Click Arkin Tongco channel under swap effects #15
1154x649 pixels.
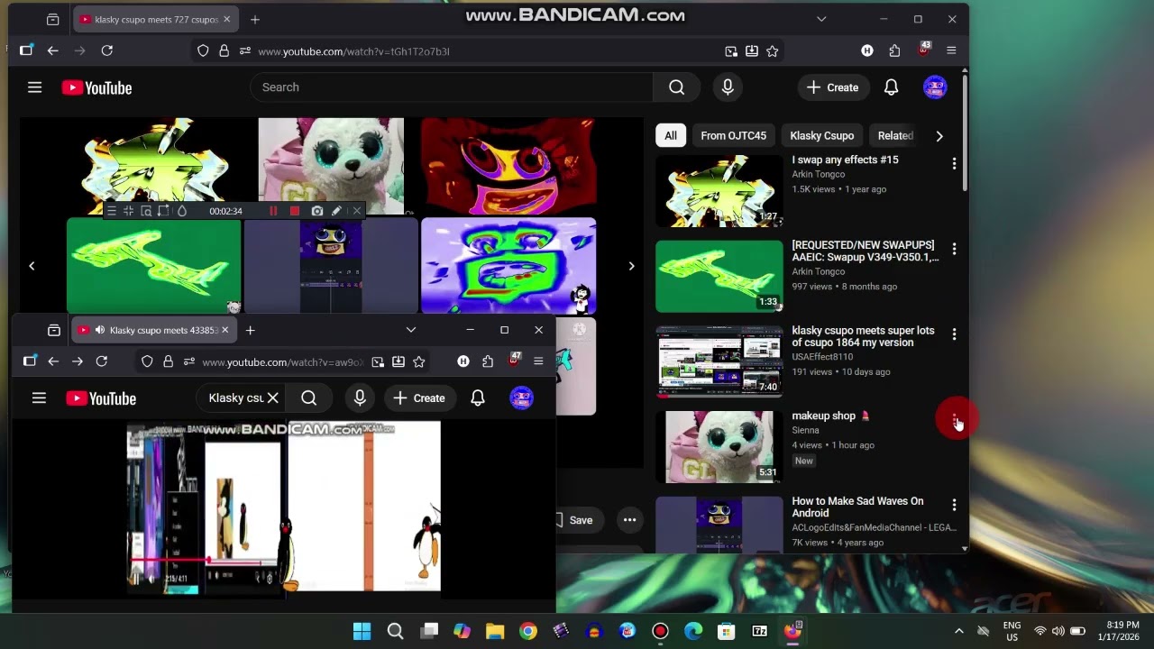818,175
